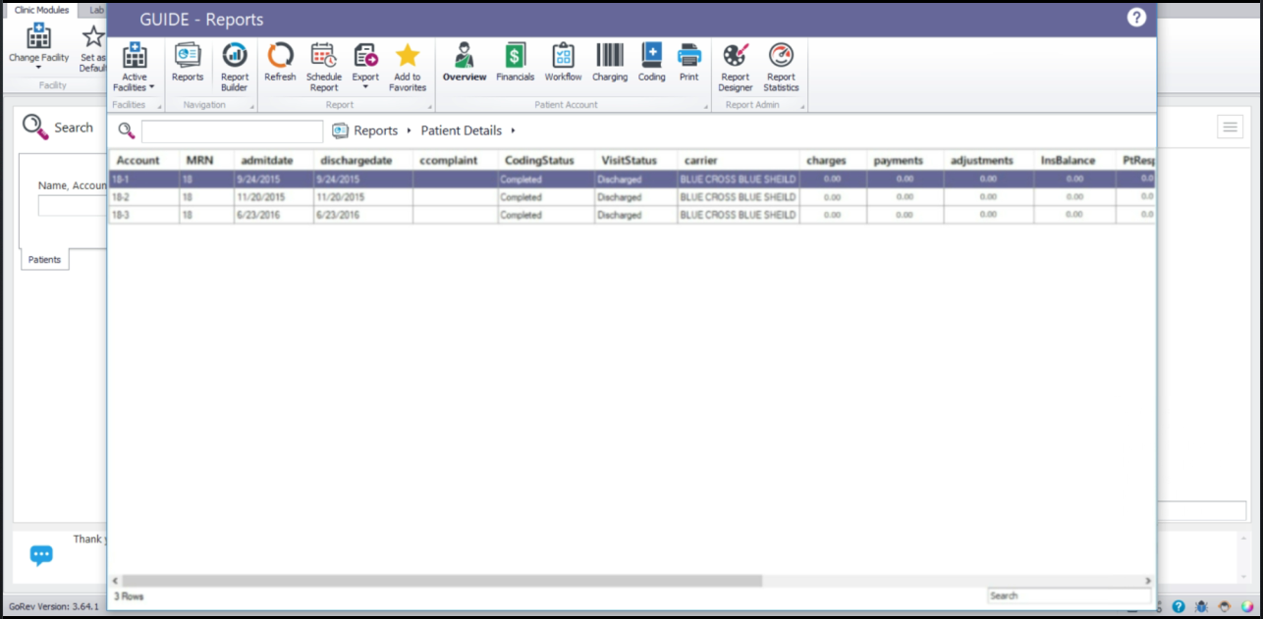Open the Report group launcher corner
The image size is (1263, 619).
[x=429, y=106]
